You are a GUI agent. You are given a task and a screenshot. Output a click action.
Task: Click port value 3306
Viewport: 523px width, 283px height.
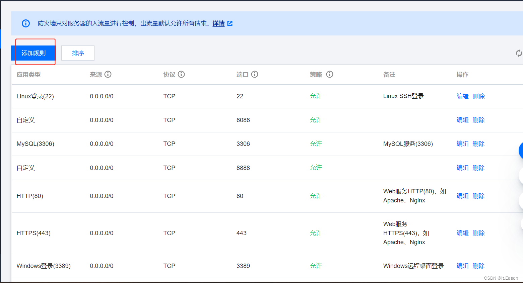click(243, 144)
